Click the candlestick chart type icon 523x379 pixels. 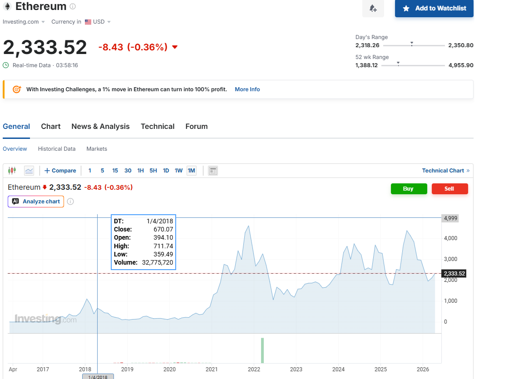[12, 171]
